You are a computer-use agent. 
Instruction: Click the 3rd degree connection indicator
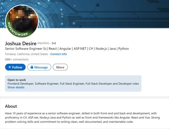tap(54, 43)
